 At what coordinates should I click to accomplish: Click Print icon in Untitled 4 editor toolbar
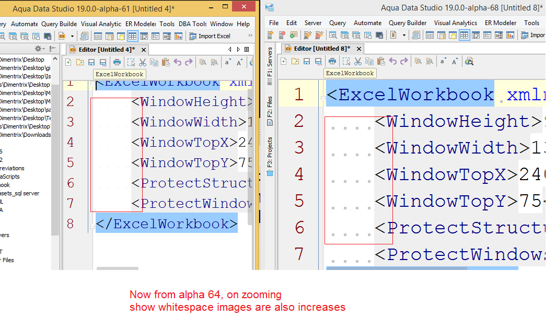117,63
